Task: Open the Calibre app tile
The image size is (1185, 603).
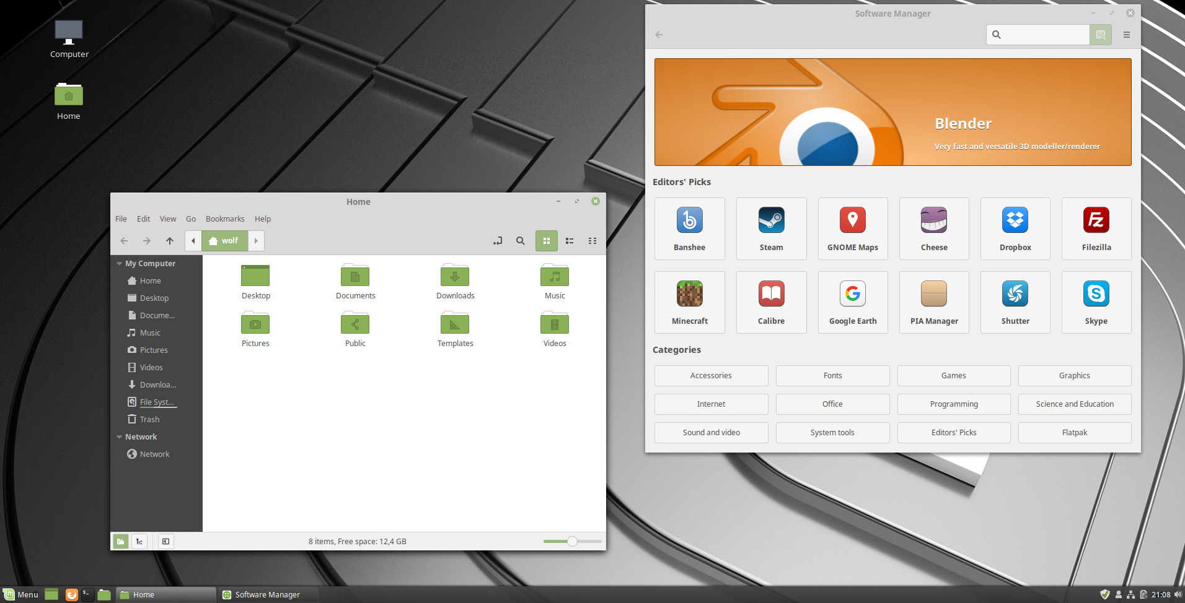Action: [771, 302]
